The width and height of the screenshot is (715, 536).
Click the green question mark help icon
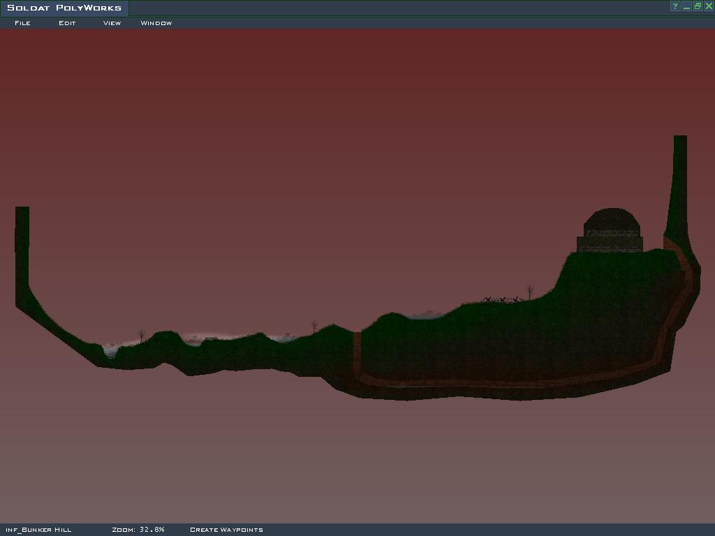tap(675, 6)
